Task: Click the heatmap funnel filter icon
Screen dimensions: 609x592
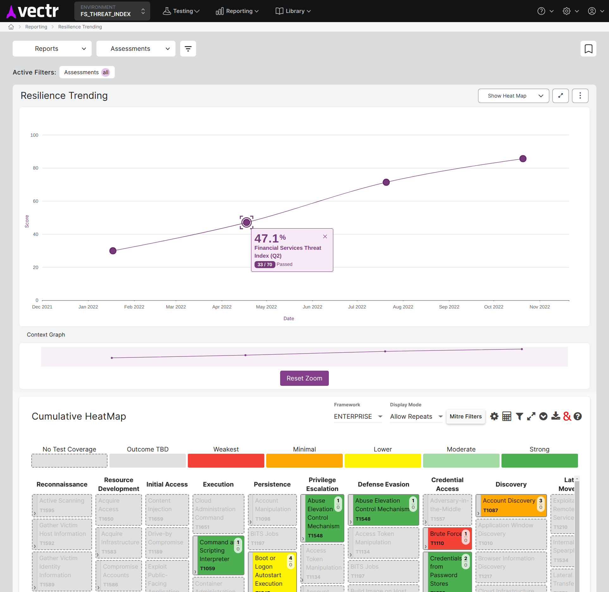Action: click(519, 416)
